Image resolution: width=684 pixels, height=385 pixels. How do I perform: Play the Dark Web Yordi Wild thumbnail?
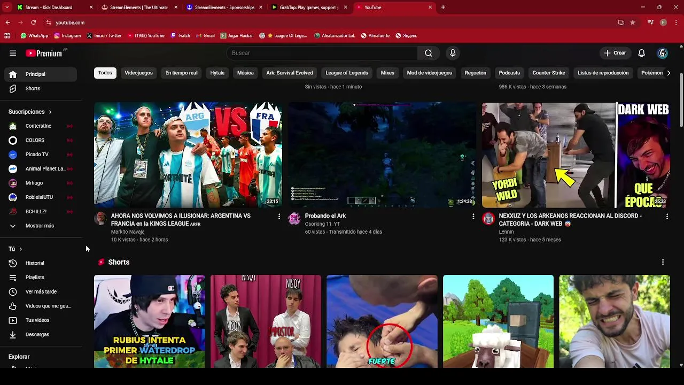pos(576,155)
